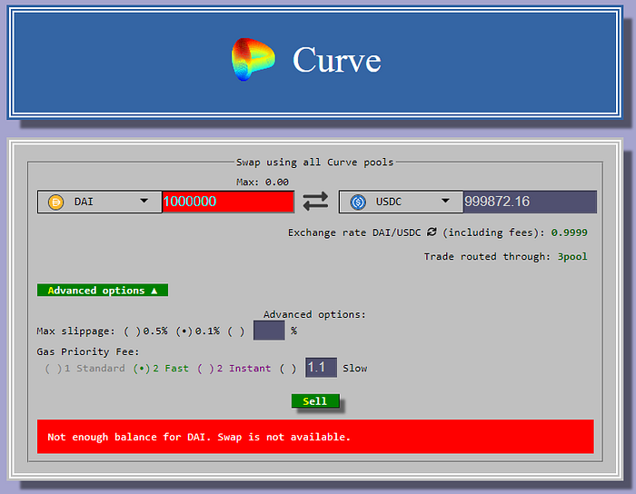Select 0.5% max slippage option
This screenshot has height=494, width=636.
pyautogui.click(x=131, y=331)
